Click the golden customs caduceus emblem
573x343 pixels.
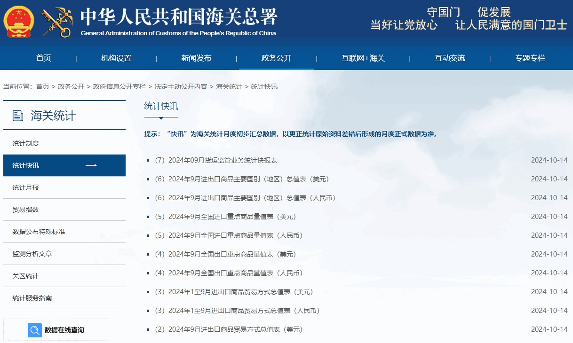(x=56, y=21)
